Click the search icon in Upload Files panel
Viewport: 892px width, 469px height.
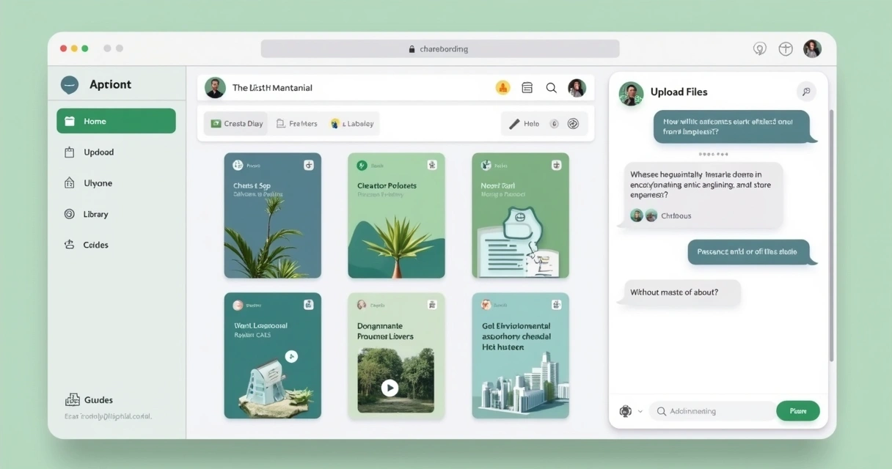pyautogui.click(x=805, y=92)
